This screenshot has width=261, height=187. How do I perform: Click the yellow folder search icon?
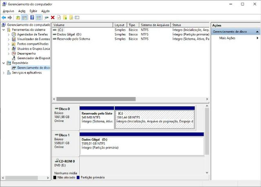coord(71,18)
